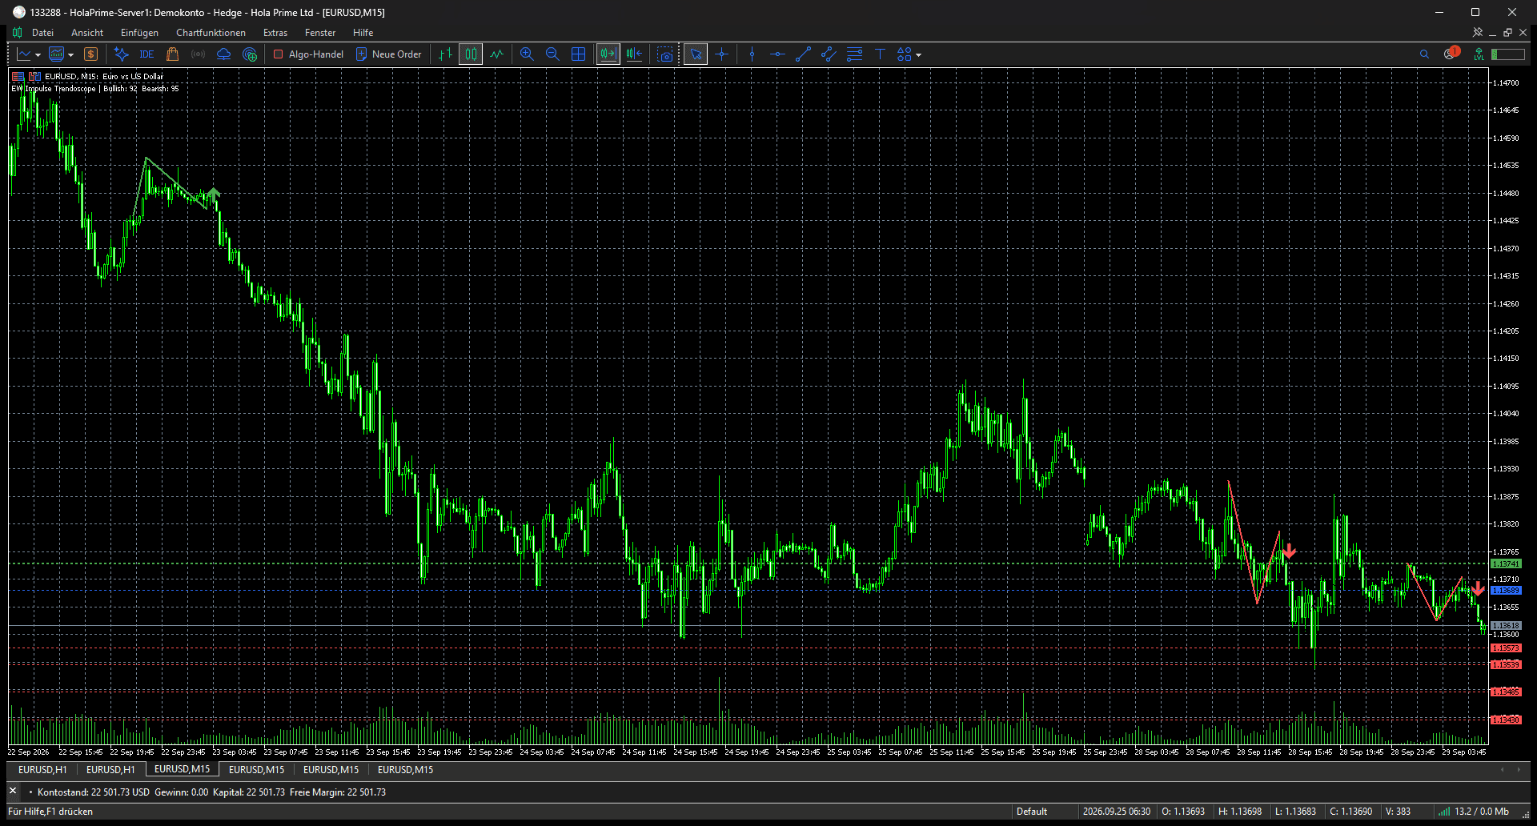Zoom in on the chart

(x=527, y=54)
